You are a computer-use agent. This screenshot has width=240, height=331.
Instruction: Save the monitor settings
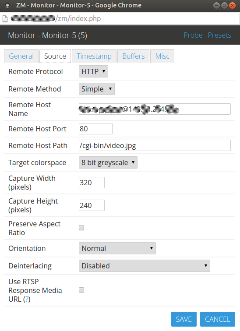click(184, 319)
